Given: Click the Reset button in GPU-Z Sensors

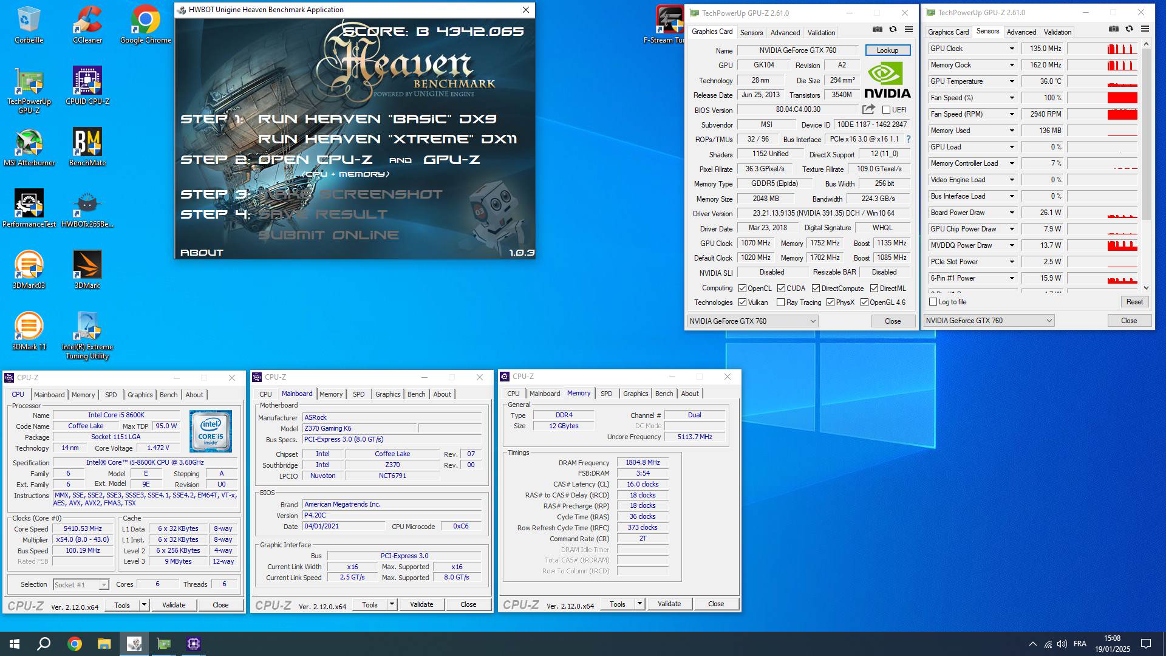Looking at the screenshot, I should point(1134,302).
